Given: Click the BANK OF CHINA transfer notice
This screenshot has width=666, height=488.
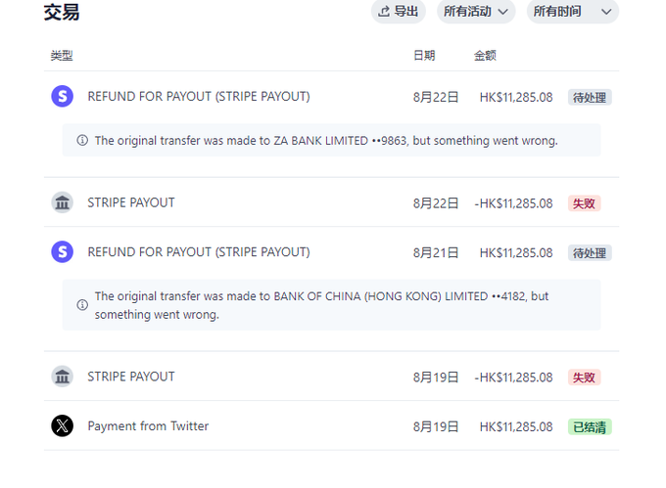Looking at the screenshot, I should (x=331, y=305).
